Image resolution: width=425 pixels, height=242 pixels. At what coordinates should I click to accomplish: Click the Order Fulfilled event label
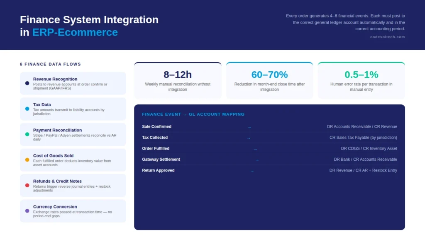click(x=156, y=149)
